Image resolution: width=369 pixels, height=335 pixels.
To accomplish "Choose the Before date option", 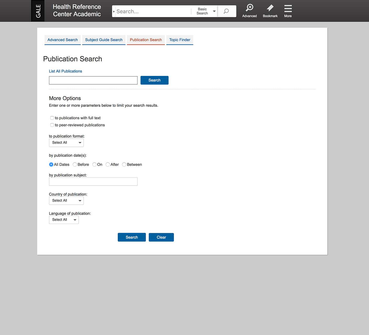I will click(75, 165).
